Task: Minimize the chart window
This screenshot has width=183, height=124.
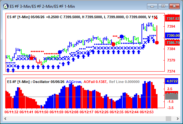Action: click(152, 6)
